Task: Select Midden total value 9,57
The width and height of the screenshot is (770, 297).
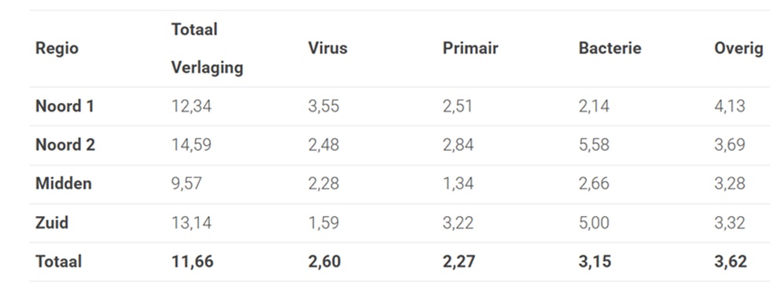Action: pos(186,184)
